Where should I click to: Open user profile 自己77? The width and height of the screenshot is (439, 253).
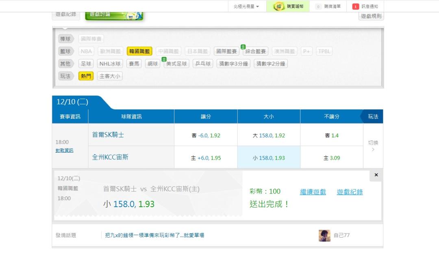coord(341,236)
